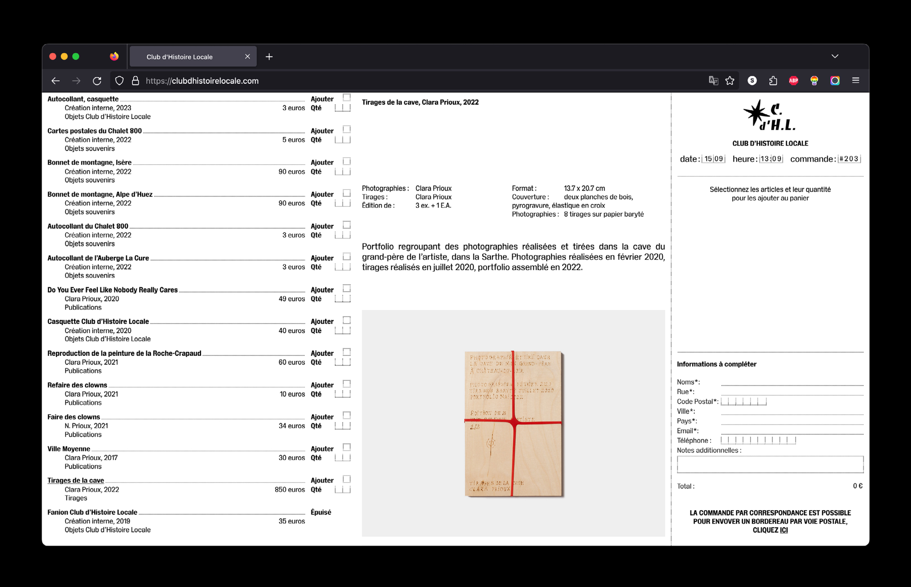Click the wooden portfolio cover image
Image resolution: width=911 pixels, height=587 pixels.
click(513, 423)
